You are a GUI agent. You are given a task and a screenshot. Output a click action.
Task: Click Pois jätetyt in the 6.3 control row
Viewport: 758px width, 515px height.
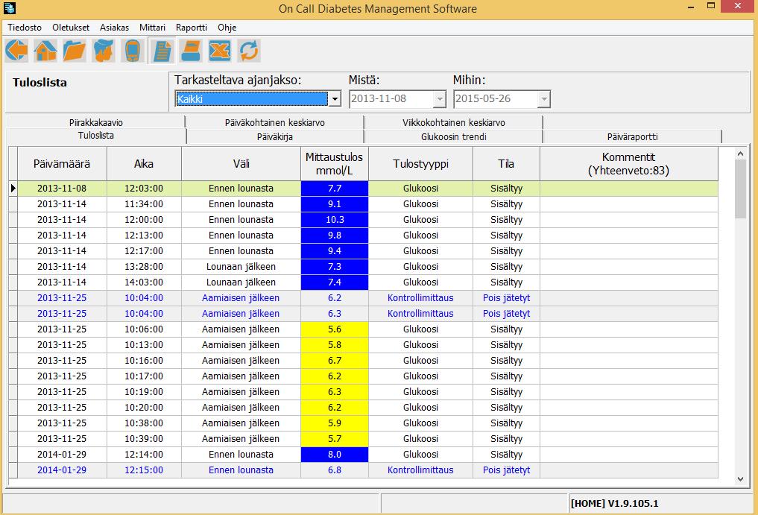(x=506, y=314)
